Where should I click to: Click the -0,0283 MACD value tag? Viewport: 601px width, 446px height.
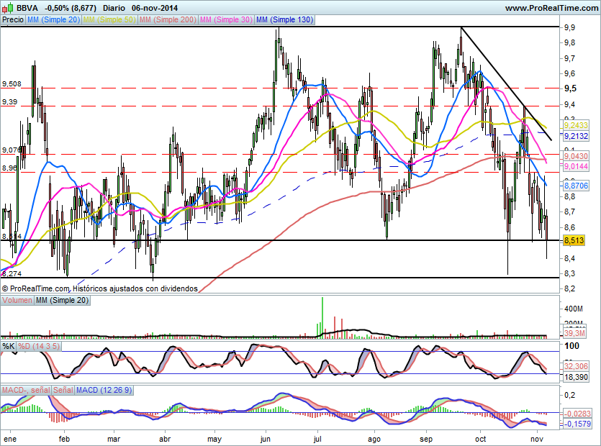(577, 414)
